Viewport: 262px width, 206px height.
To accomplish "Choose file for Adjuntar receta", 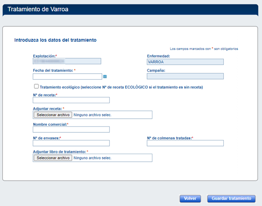I will click(x=53, y=115).
